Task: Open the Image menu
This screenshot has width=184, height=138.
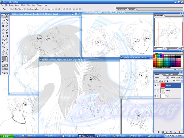Action: [11, 5]
